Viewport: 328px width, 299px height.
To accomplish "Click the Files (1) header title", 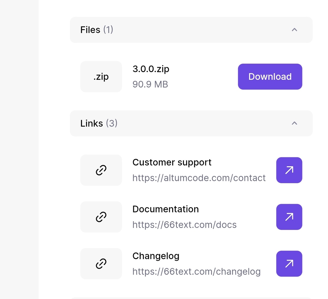I will [x=96, y=30].
